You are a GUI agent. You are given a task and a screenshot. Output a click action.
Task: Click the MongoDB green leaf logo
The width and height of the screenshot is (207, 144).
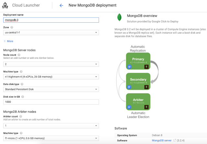[119, 17]
